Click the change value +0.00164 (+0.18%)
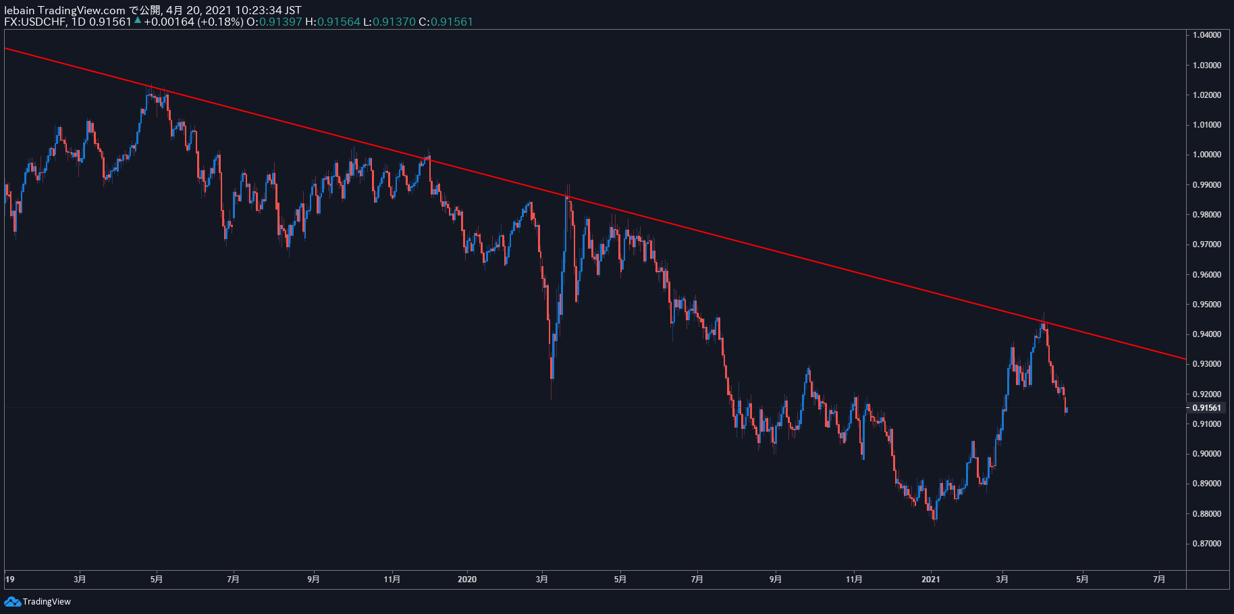 tap(193, 22)
